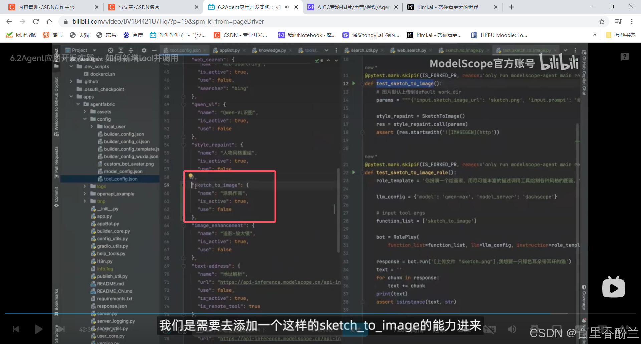Show hidden tabs dropdown in left editor

[x=326, y=50]
